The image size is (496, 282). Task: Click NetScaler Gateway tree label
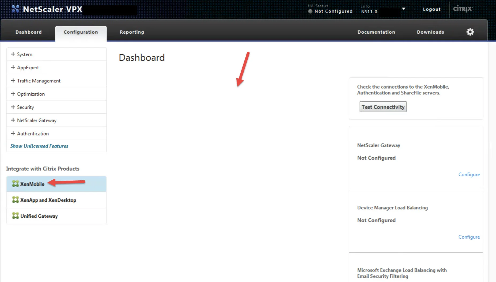[37, 121]
